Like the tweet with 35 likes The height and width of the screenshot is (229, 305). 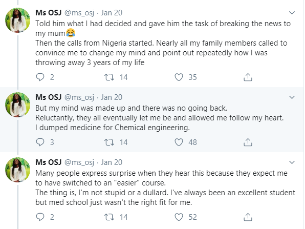tap(179, 77)
